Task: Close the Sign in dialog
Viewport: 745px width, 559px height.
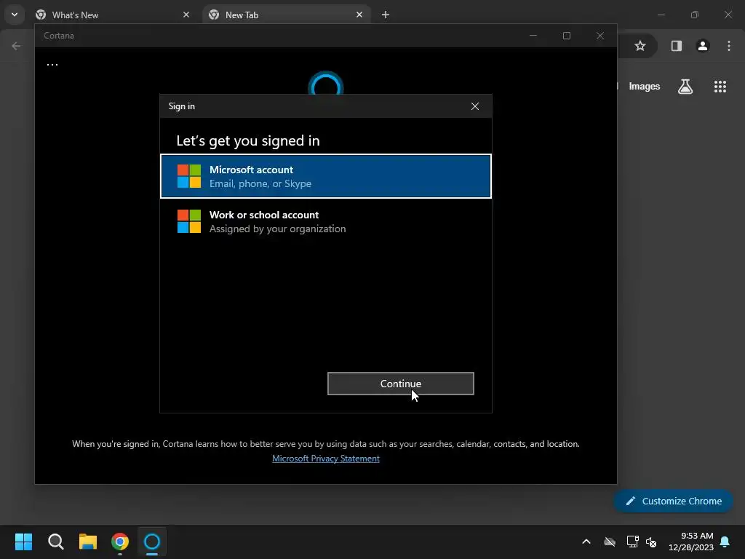Action: click(474, 106)
